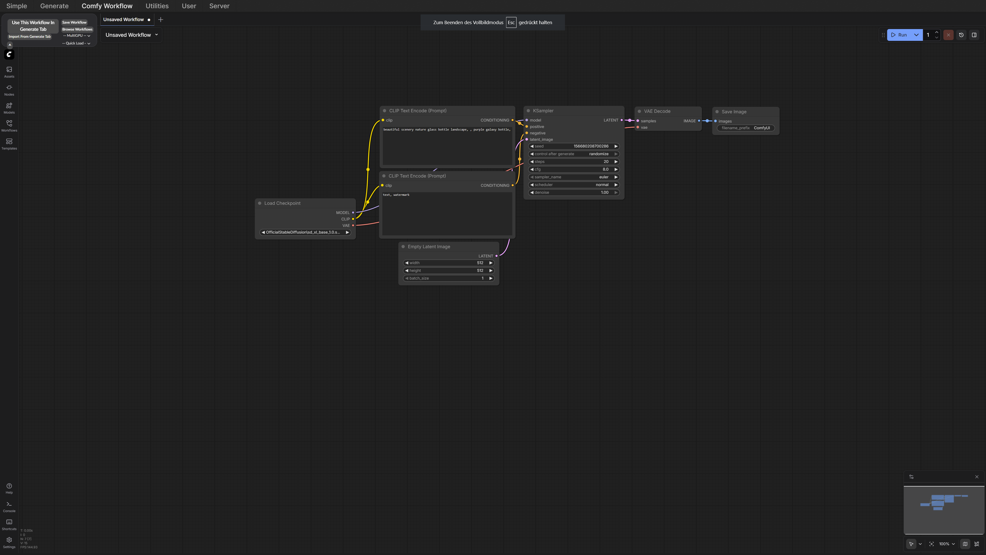Image resolution: width=986 pixels, height=555 pixels.
Task: Toggle link visibility in canvas toolbar
Action: click(977, 544)
